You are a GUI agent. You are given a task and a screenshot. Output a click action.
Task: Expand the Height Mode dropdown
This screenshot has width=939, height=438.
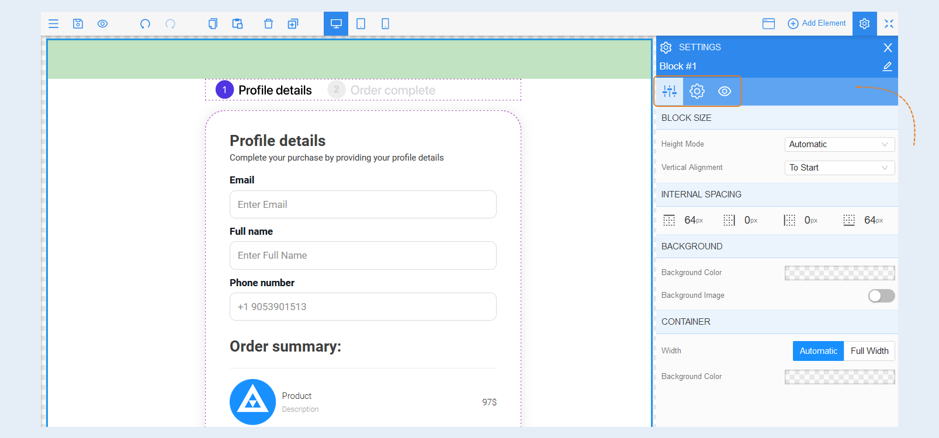click(840, 144)
